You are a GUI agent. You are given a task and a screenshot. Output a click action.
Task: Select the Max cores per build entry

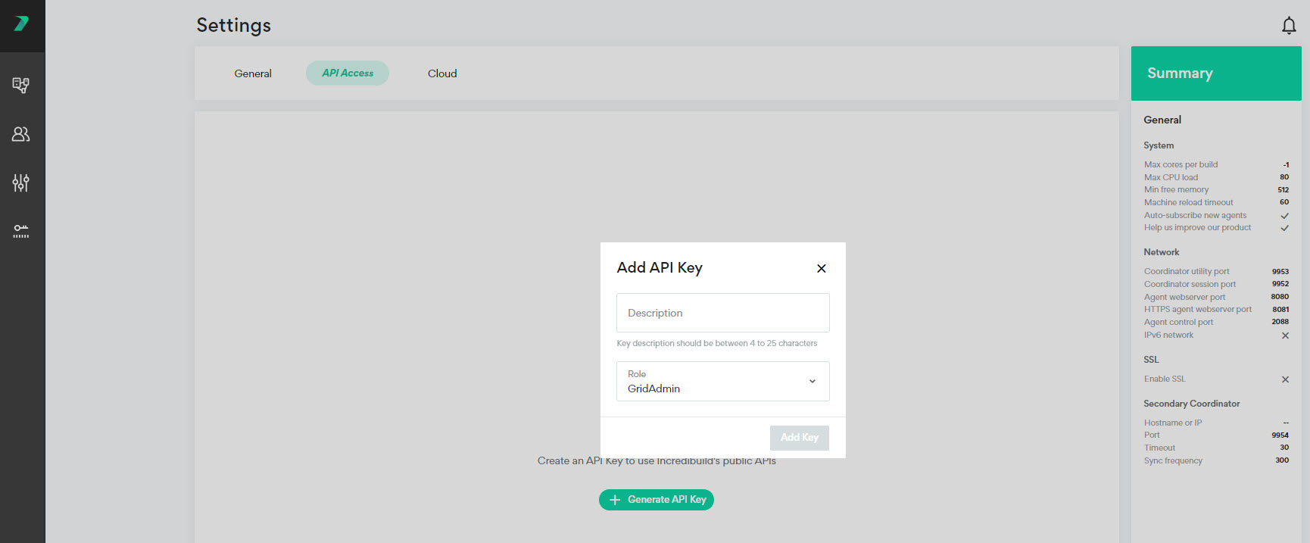click(1181, 164)
